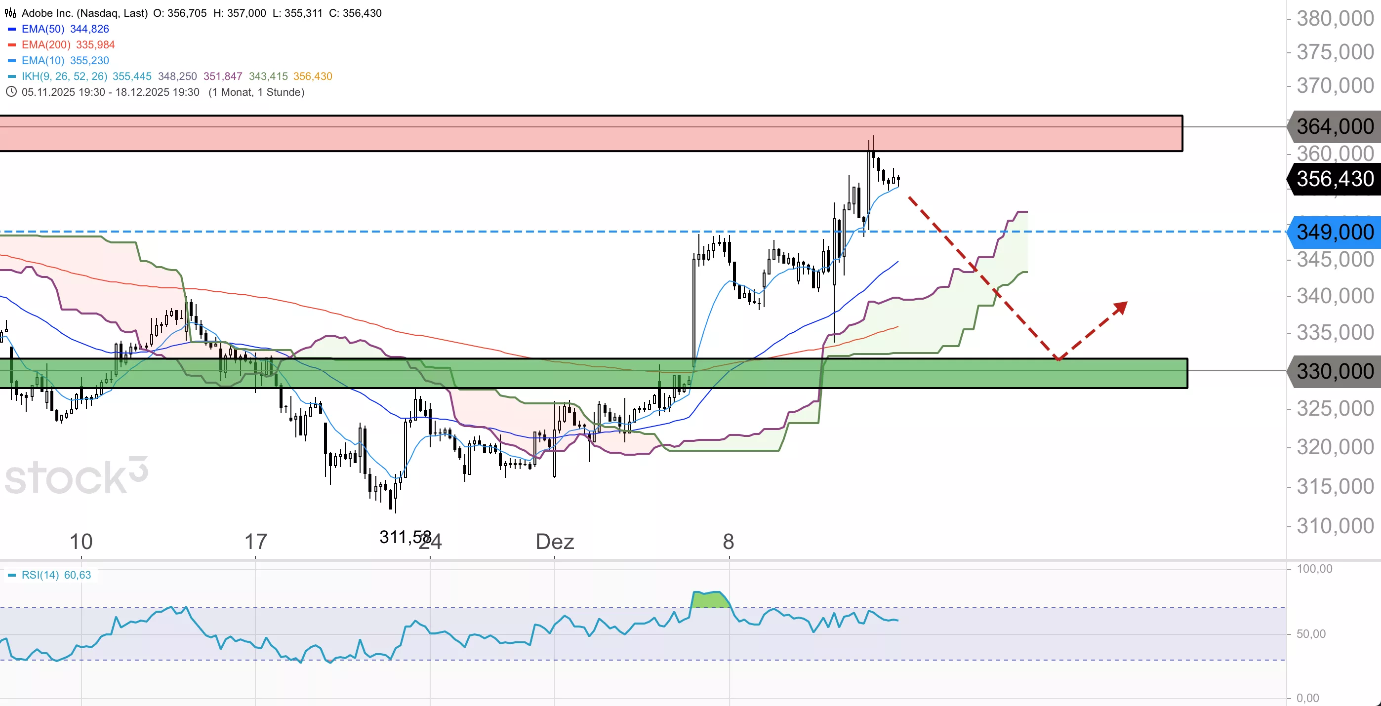This screenshot has width=1381, height=706.
Task: Open the IKH(9, 26, 52, 26) indicator label
Action: tap(64, 76)
